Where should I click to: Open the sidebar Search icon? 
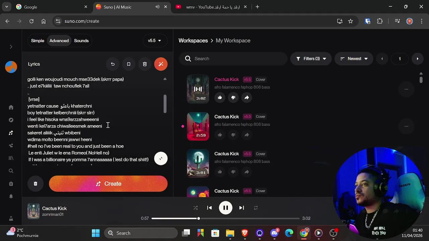(11, 171)
